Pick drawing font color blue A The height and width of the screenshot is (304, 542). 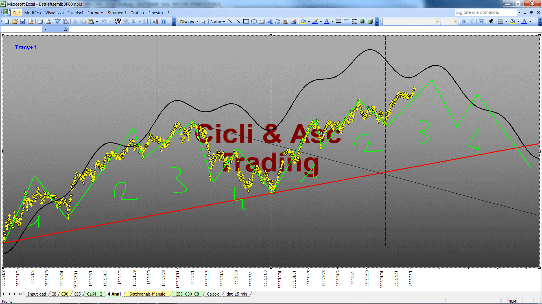[x=327, y=21]
